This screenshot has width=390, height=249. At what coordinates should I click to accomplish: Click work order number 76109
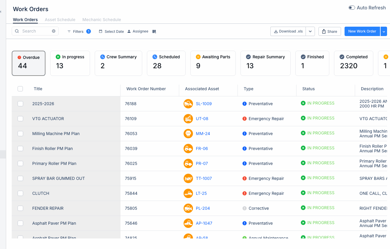pos(131,119)
